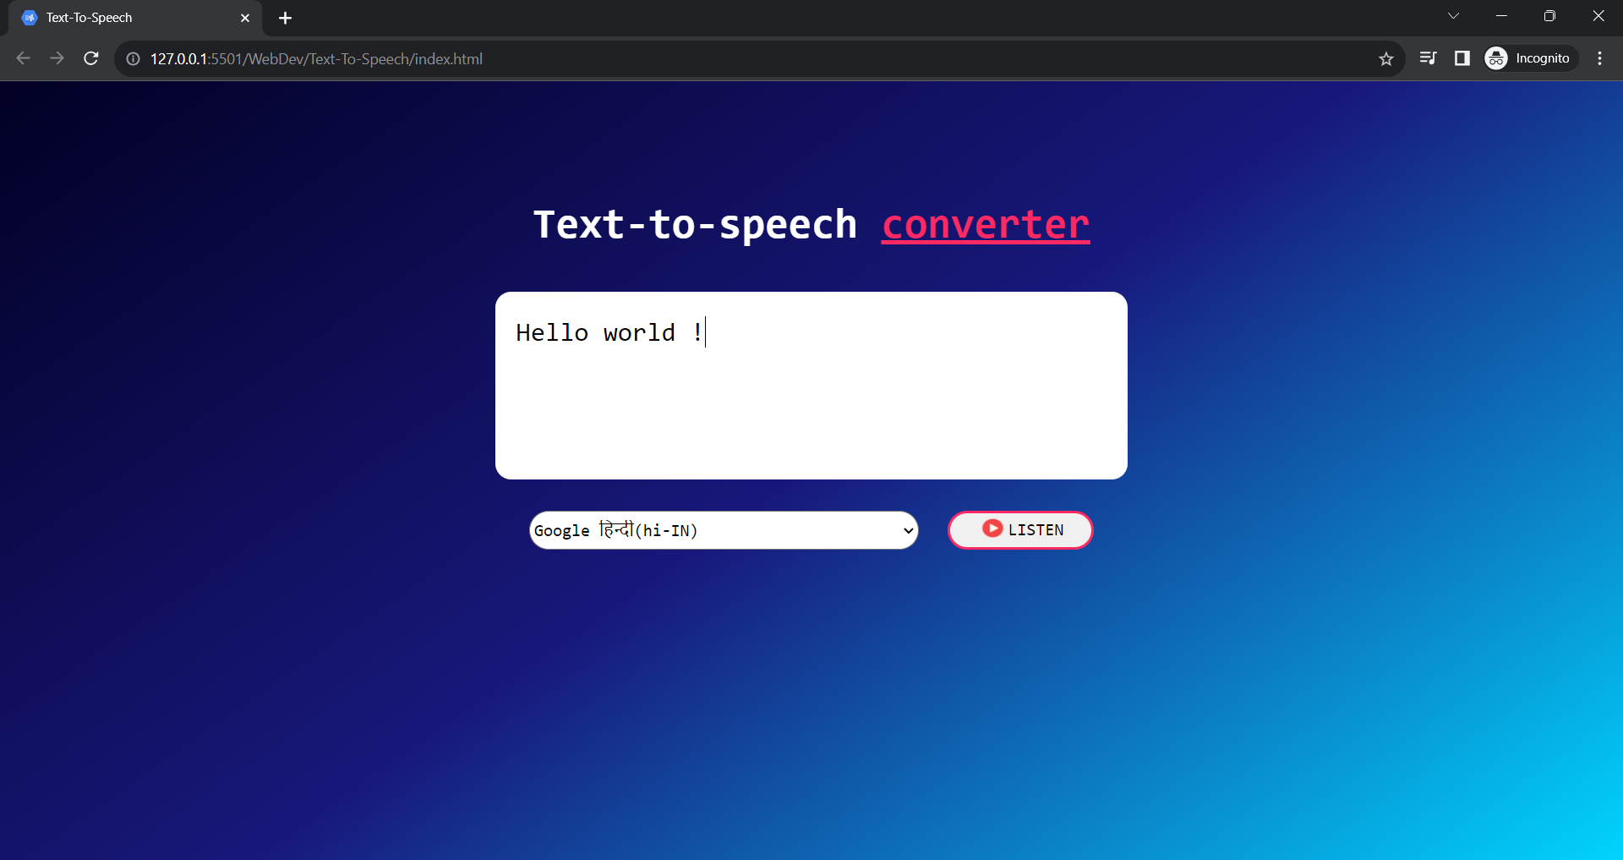Open the media controls icon near the address bar
Image resolution: width=1623 pixels, height=860 pixels.
pos(1429,58)
